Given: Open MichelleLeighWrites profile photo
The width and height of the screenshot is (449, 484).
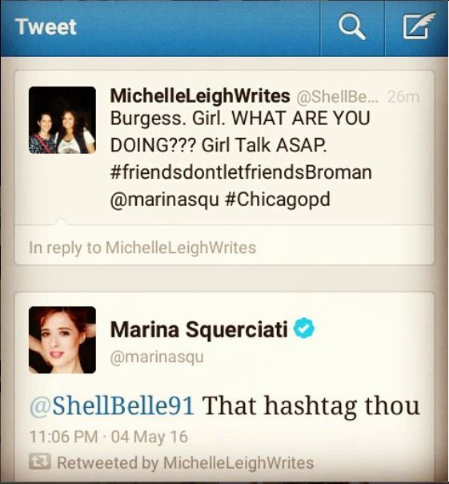Looking at the screenshot, I should (62, 120).
